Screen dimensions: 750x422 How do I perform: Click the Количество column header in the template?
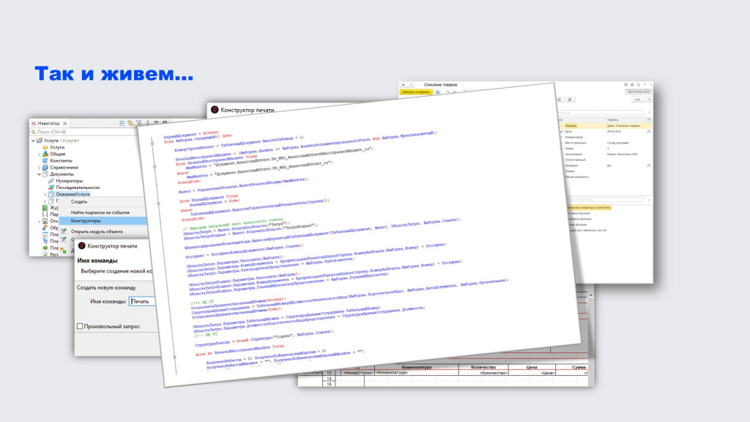coord(483,367)
